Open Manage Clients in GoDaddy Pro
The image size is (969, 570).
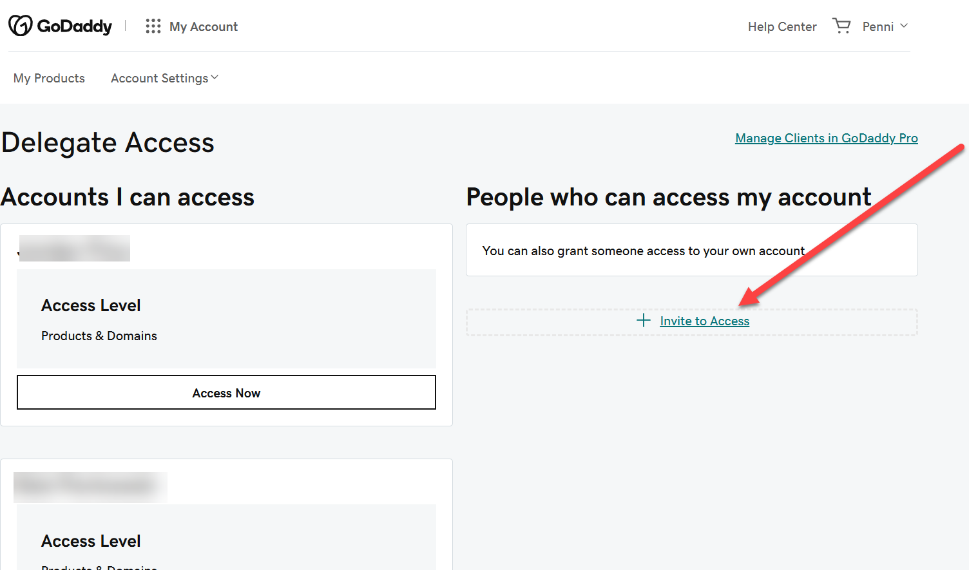pyautogui.click(x=826, y=138)
